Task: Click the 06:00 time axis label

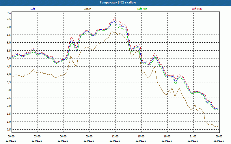Action: (x=64, y=137)
